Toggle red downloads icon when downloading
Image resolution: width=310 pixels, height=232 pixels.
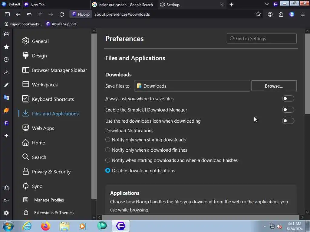tap(288, 121)
